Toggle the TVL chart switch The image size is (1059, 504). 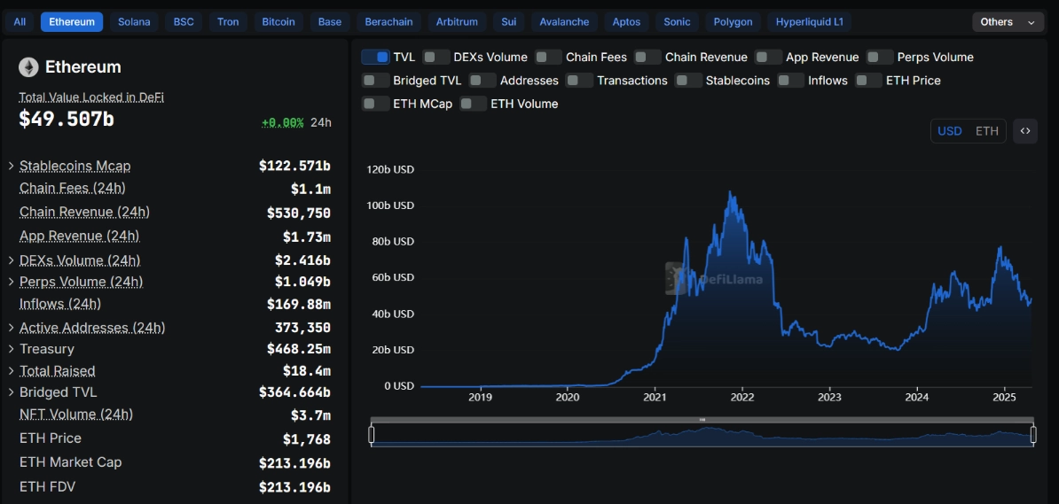click(375, 58)
